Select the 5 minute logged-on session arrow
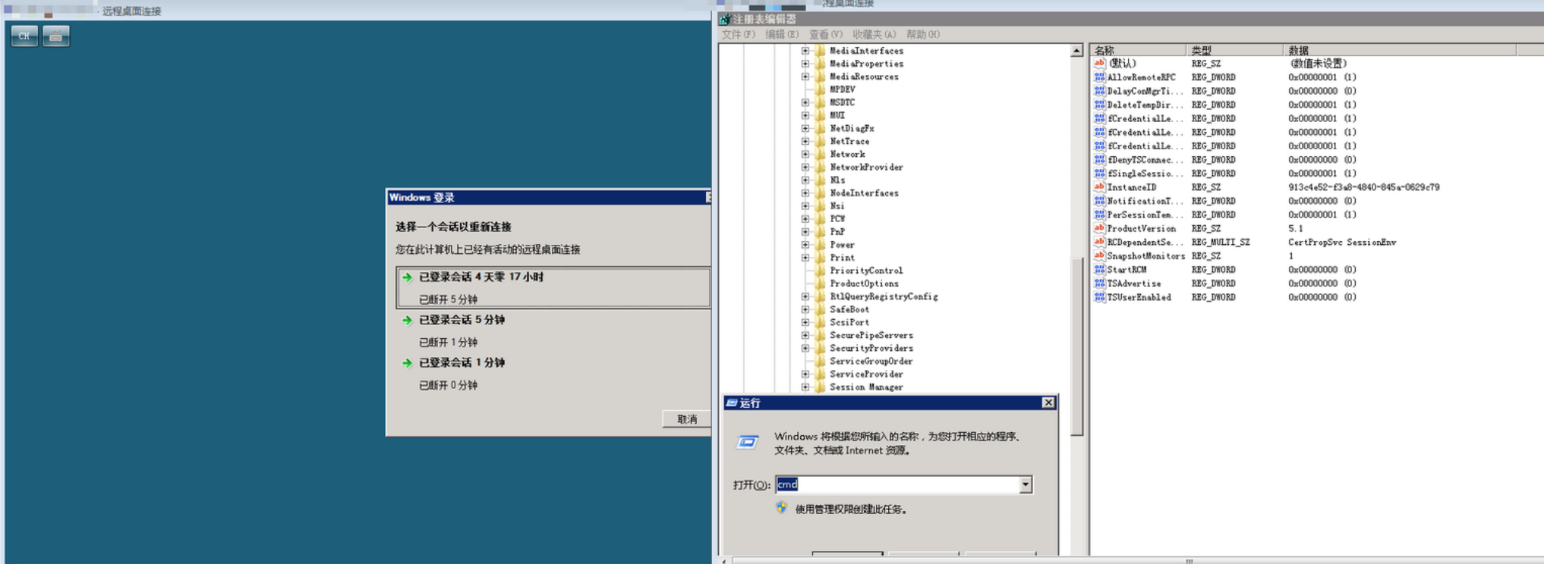The width and height of the screenshot is (1544, 564). point(407,321)
